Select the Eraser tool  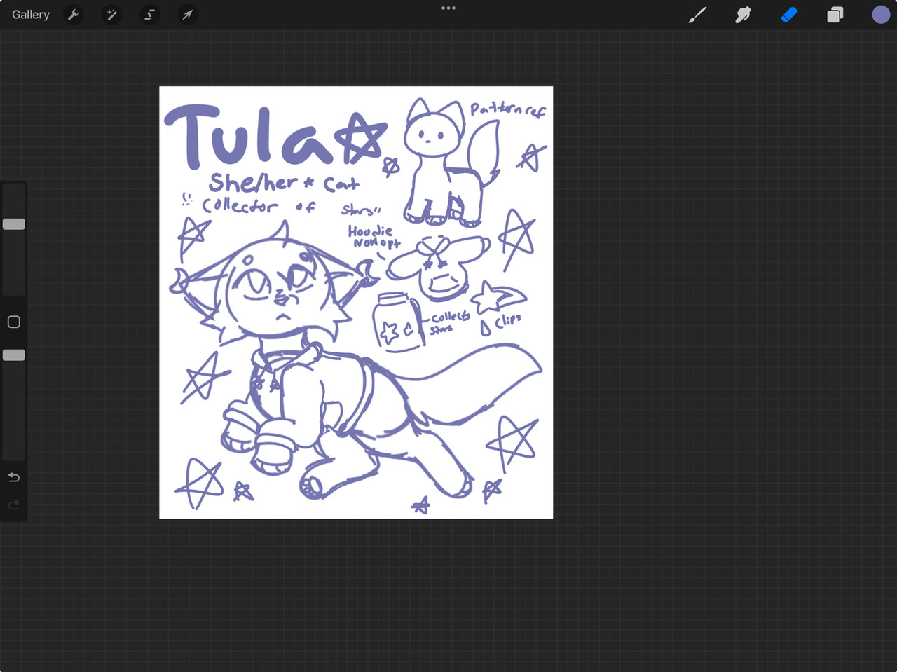[x=789, y=15]
